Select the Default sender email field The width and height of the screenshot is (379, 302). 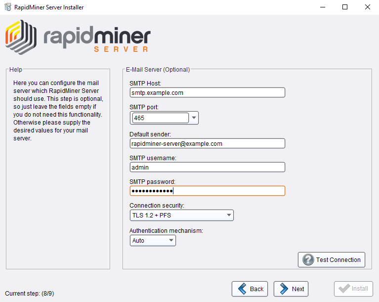(x=208, y=143)
